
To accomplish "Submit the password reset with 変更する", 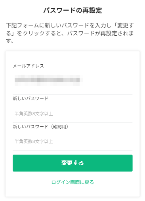I will [72, 163].
